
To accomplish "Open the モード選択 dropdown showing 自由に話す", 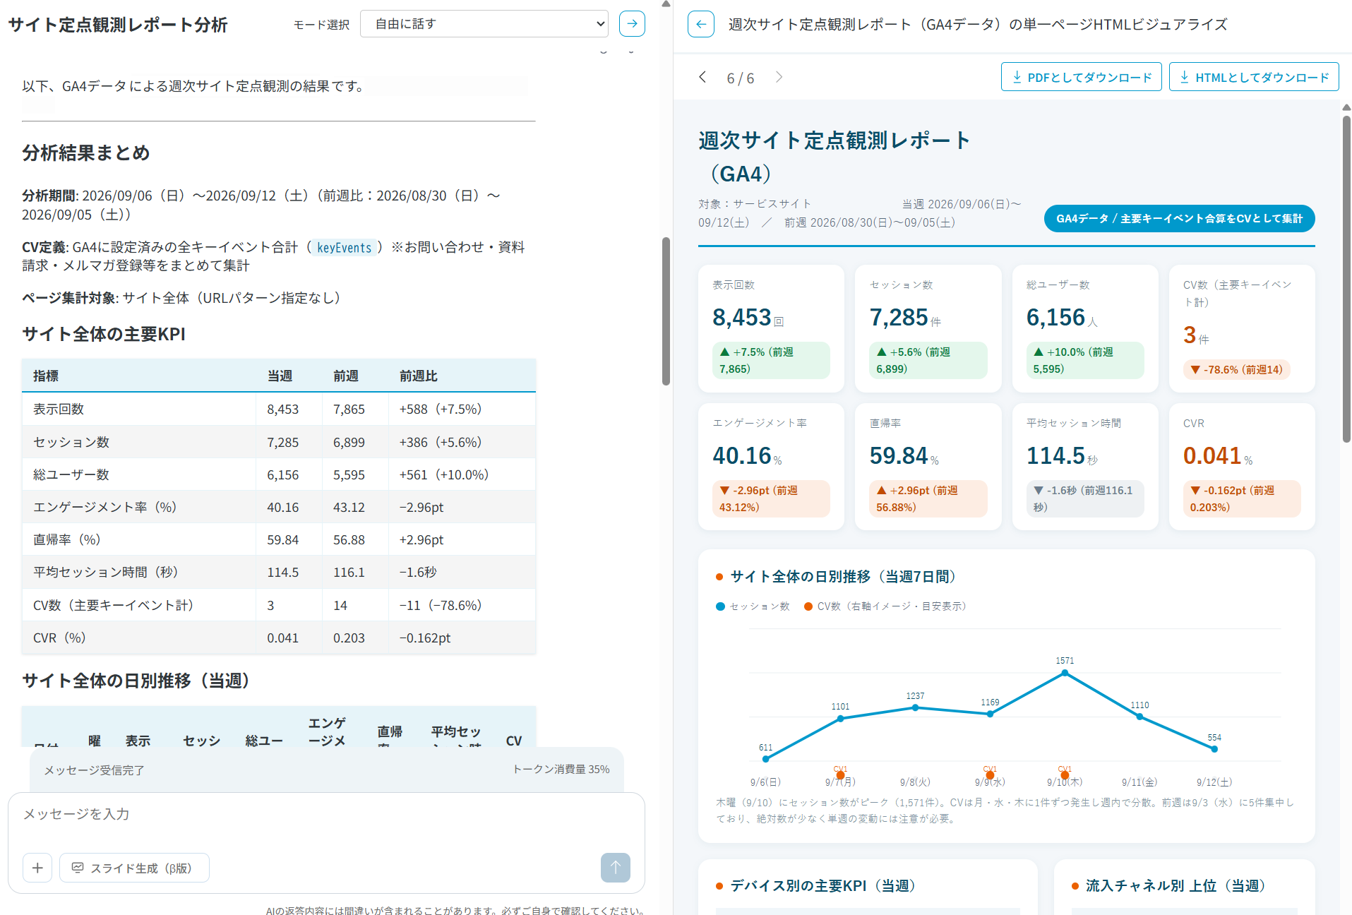I will (484, 23).
